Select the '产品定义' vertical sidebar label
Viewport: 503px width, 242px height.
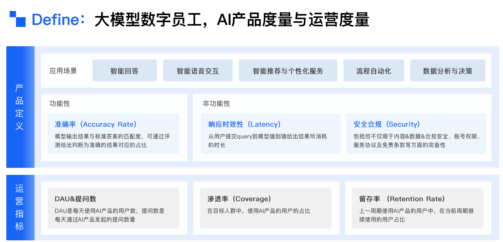20,107
